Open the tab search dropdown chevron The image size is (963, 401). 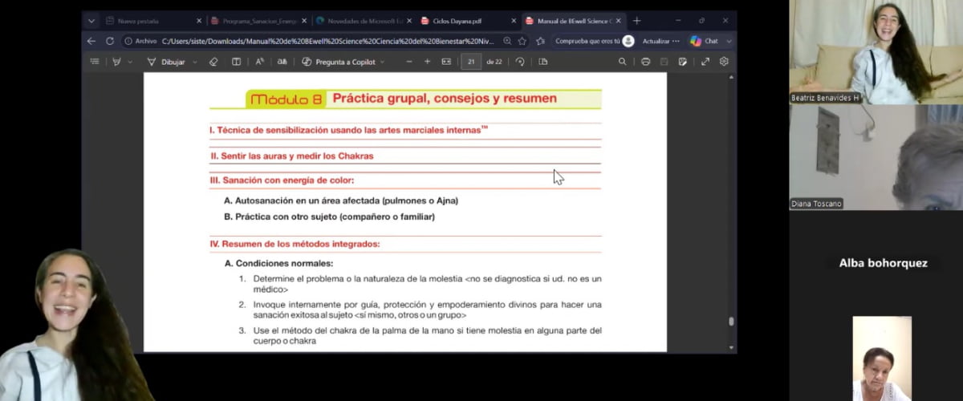[91, 21]
